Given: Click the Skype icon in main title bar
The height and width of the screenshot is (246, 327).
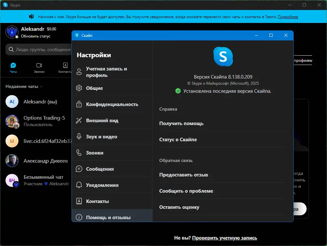Looking at the screenshot, I should click(x=6, y=5).
